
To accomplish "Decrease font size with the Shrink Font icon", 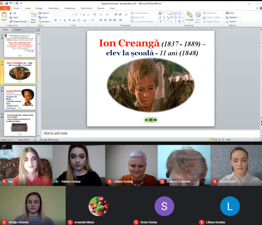I will pyautogui.click(x=88, y=15).
